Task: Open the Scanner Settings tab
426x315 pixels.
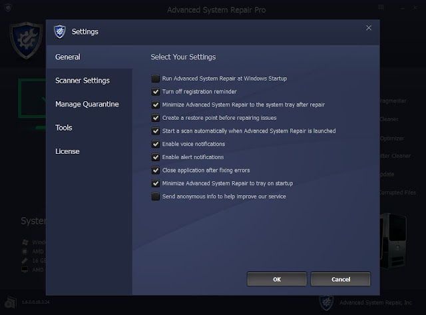Action: (89, 81)
